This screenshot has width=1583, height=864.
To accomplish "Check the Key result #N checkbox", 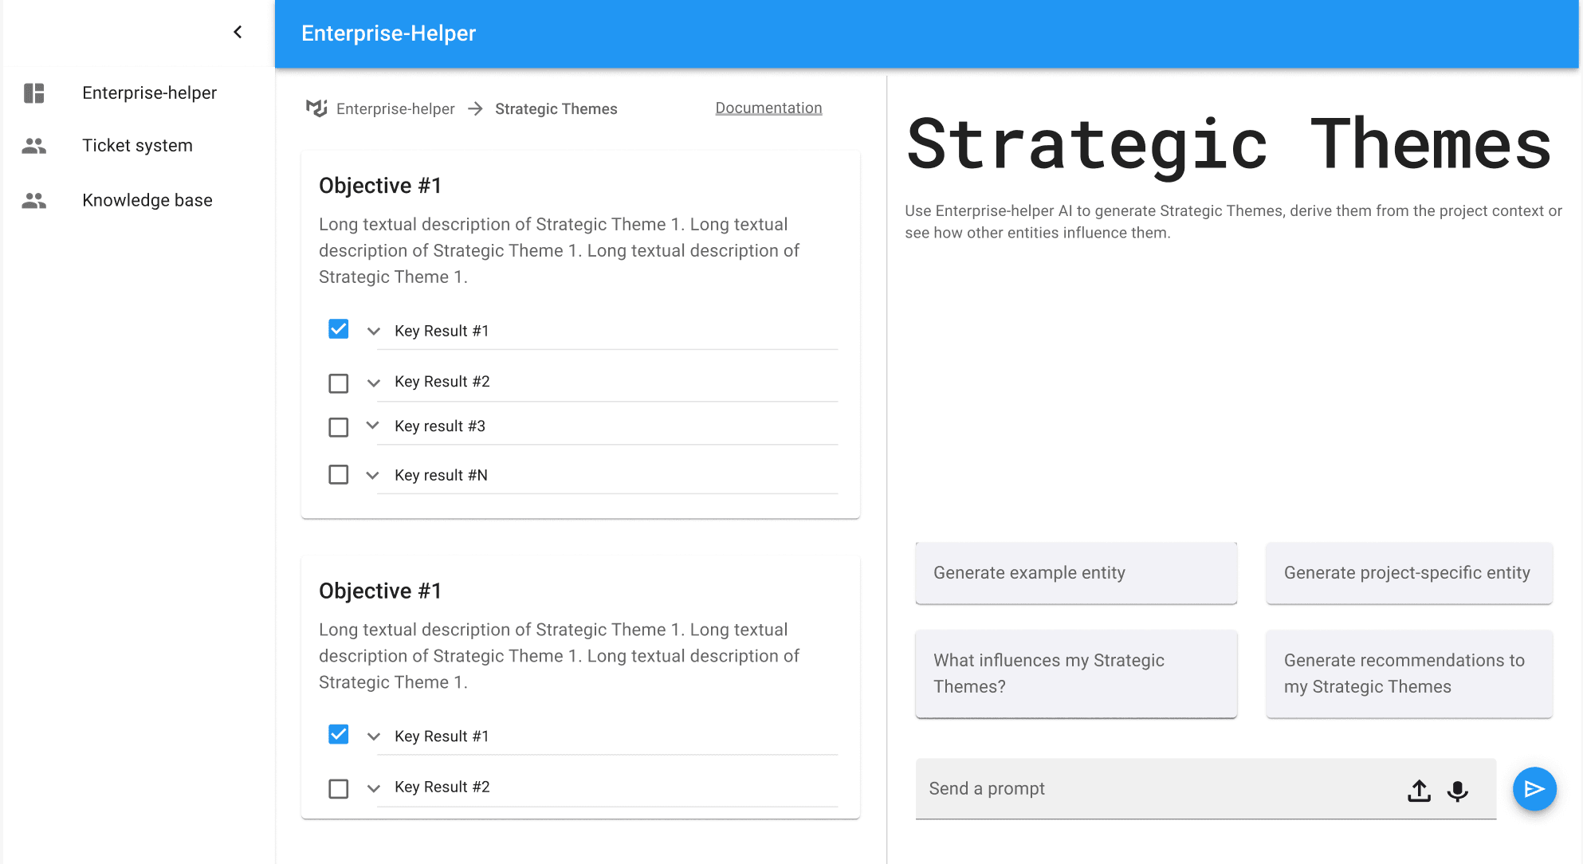I will click(339, 475).
